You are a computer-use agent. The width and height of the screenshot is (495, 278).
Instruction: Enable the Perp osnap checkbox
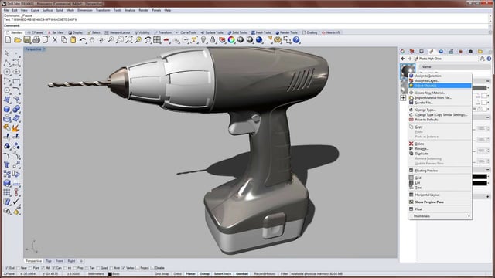coord(74,268)
